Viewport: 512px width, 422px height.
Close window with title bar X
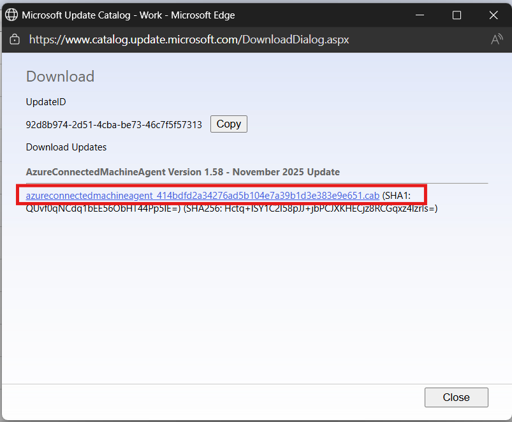(494, 15)
